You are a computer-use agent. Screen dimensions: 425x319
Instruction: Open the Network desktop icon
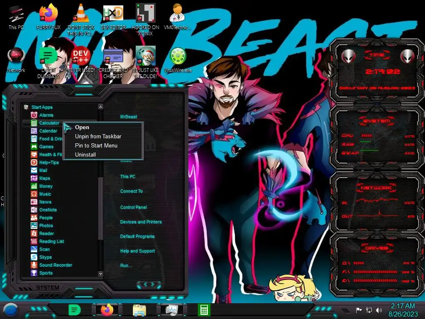point(16,60)
